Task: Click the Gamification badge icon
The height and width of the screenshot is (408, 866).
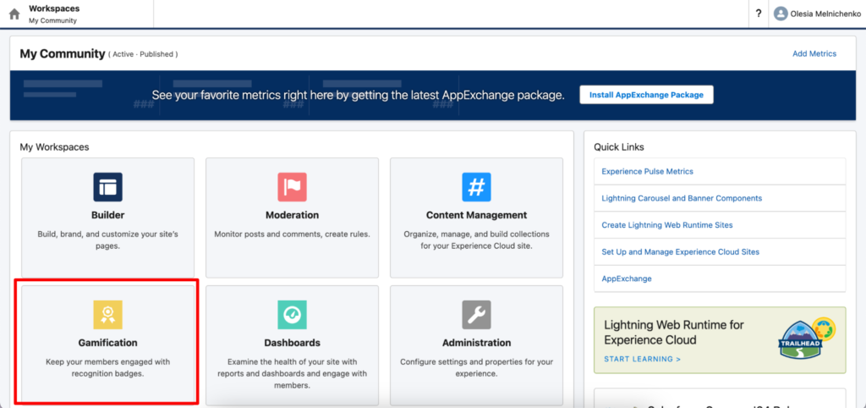Action: pos(107,315)
